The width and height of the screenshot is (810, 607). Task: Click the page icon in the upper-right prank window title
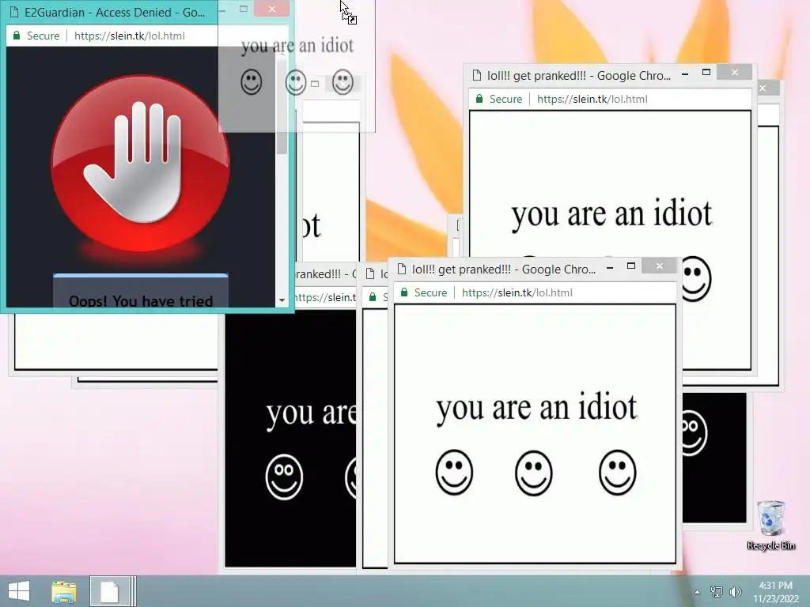pyautogui.click(x=477, y=75)
